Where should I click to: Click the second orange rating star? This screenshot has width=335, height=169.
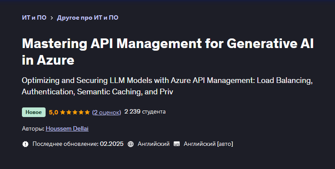click(69, 112)
